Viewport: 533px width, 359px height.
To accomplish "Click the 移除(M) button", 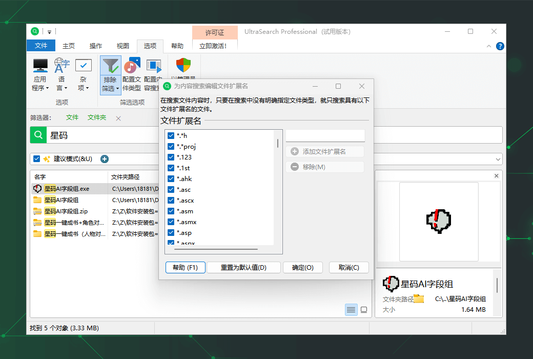I will pyautogui.click(x=325, y=167).
